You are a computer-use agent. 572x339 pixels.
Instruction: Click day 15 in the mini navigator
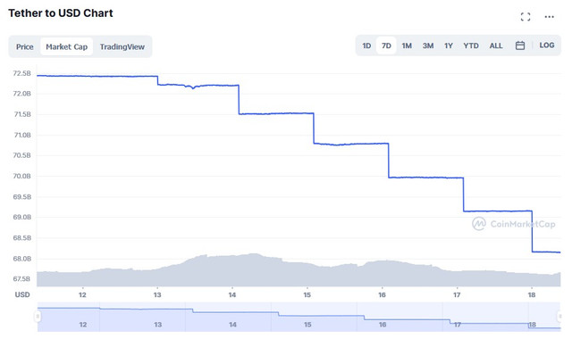point(307,325)
